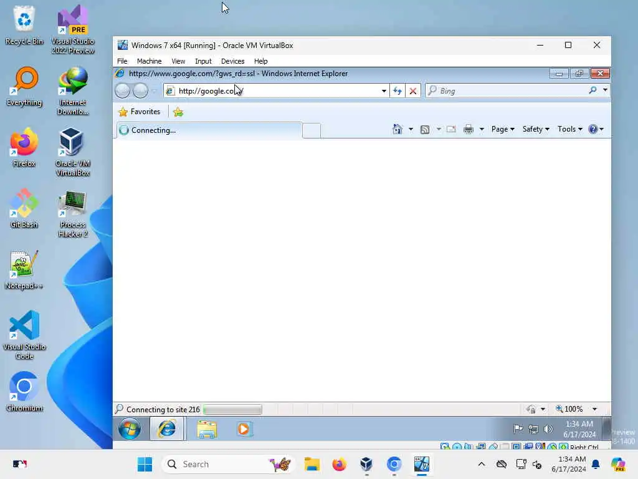
Task: Click Action Center flag in Windows 7 tray
Action: [518, 429]
